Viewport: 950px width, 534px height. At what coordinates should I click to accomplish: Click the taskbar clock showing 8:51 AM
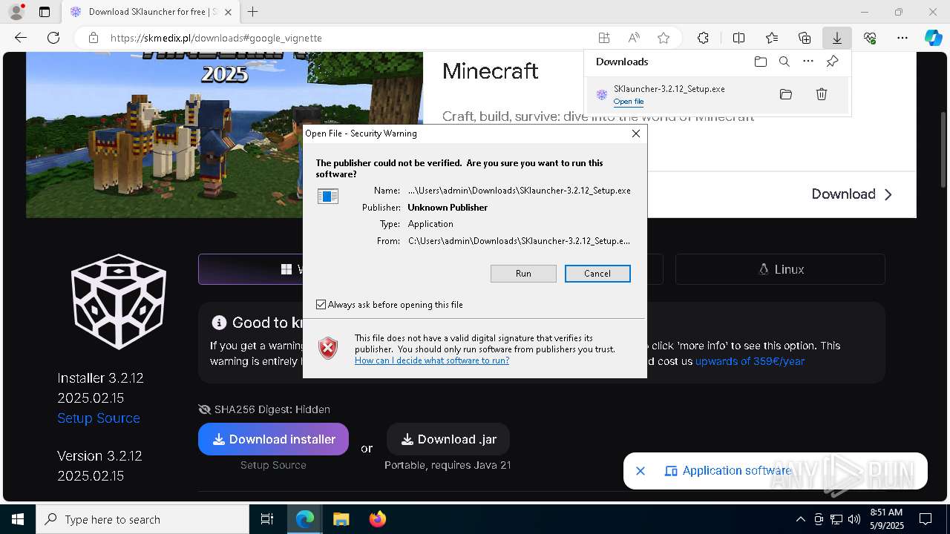[886, 519]
